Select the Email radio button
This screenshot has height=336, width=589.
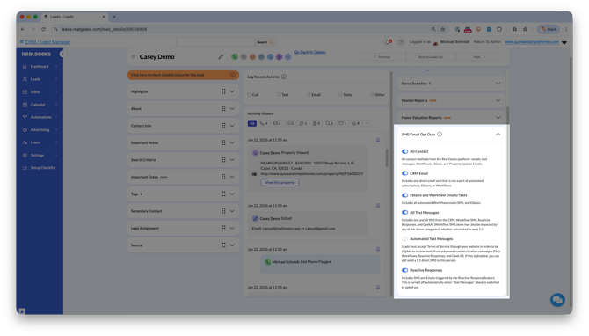(x=309, y=94)
